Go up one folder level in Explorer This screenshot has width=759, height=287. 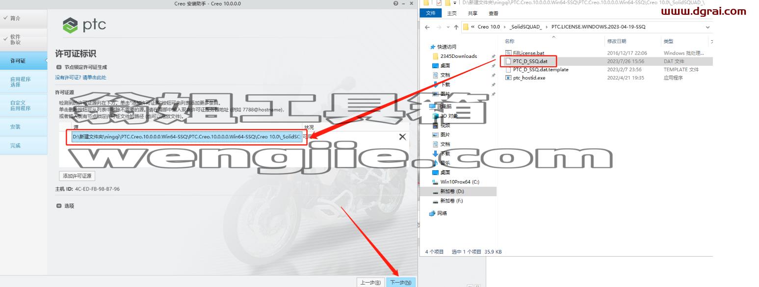456,27
